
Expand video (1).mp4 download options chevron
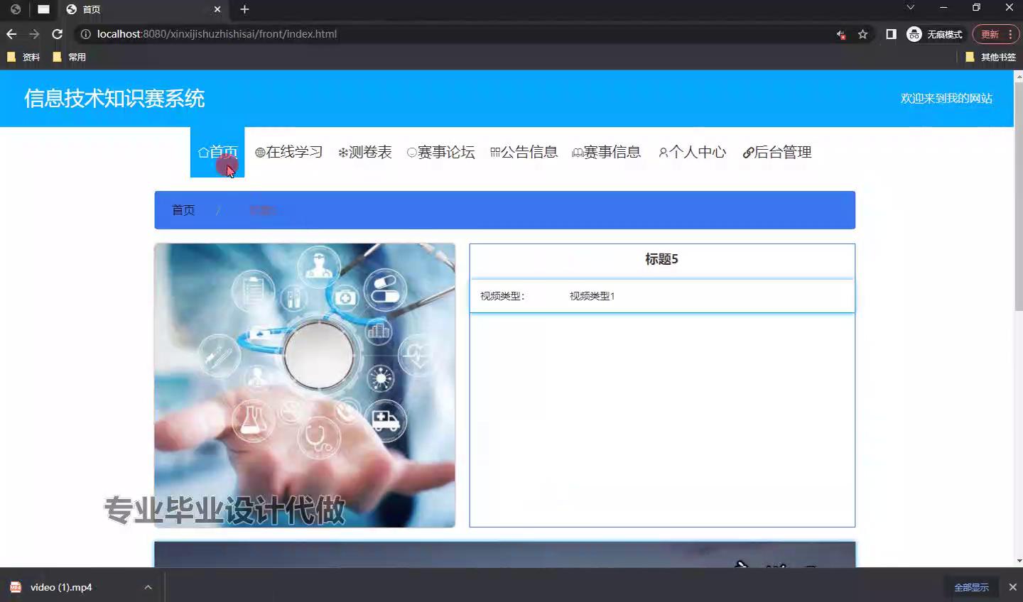click(x=148, y=587)
